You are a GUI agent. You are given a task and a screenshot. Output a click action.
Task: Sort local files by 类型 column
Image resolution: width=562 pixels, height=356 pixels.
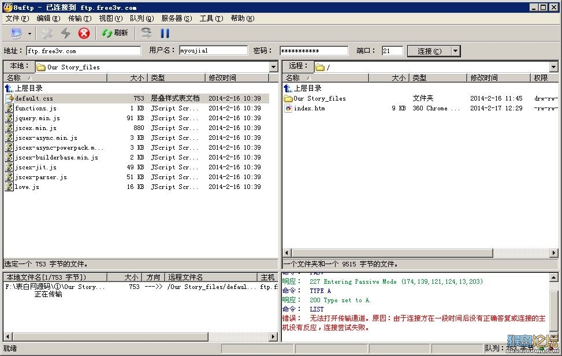tap(176, 78)
